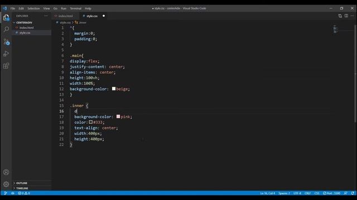Click the 'height:100vh;' line
The width and height of the screenshot is (357, 200).
[x=84, y=78]
